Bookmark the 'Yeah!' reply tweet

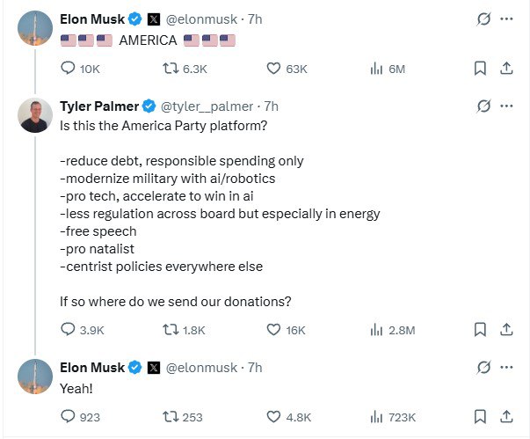point(480,417)
